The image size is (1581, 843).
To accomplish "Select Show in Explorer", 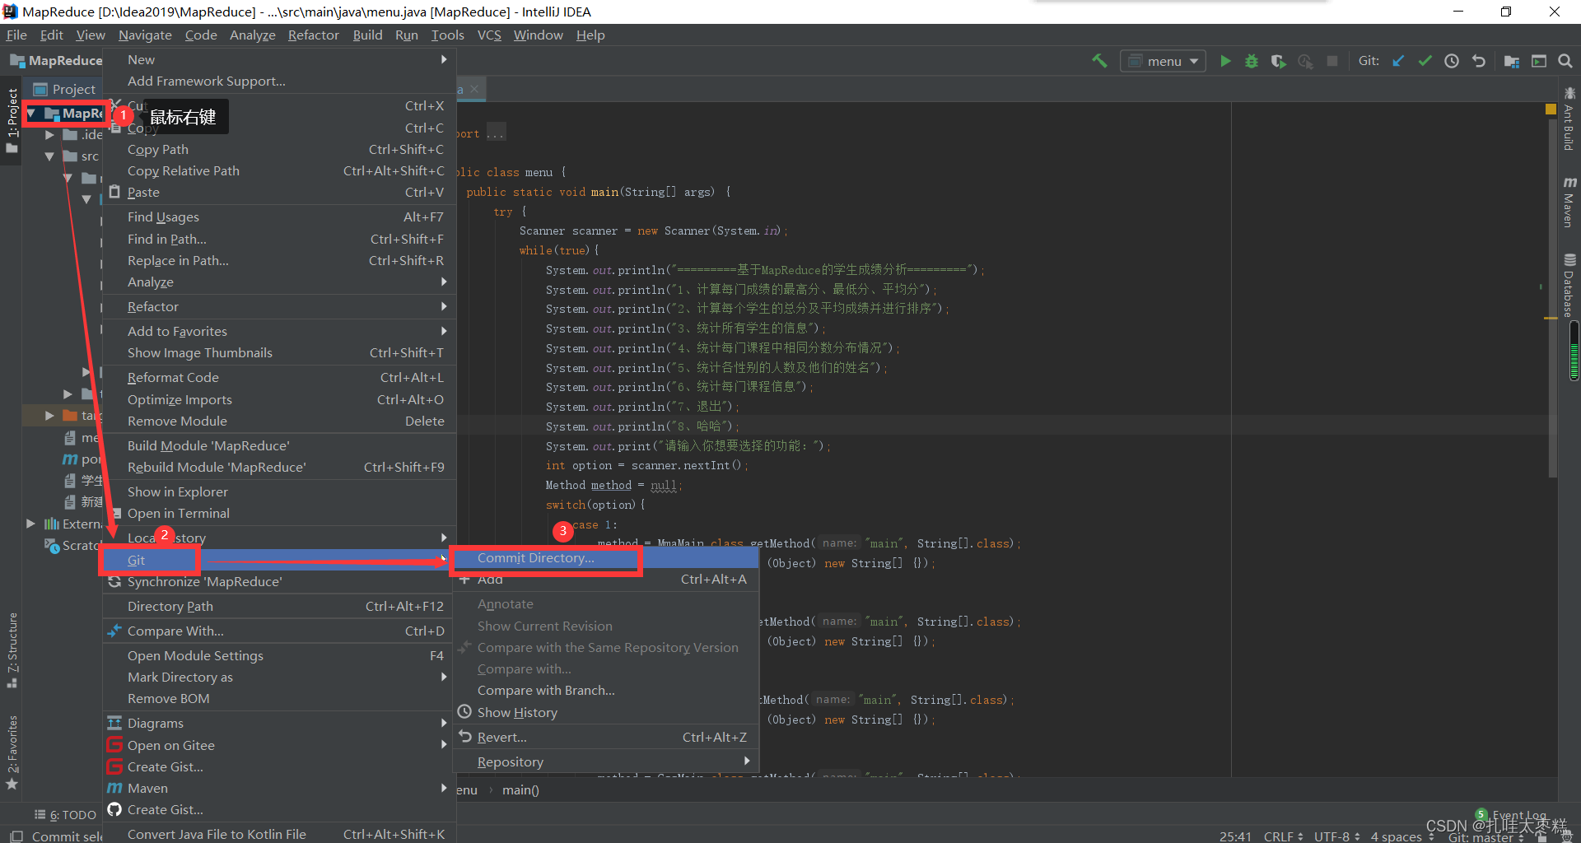I will [280, 491].
